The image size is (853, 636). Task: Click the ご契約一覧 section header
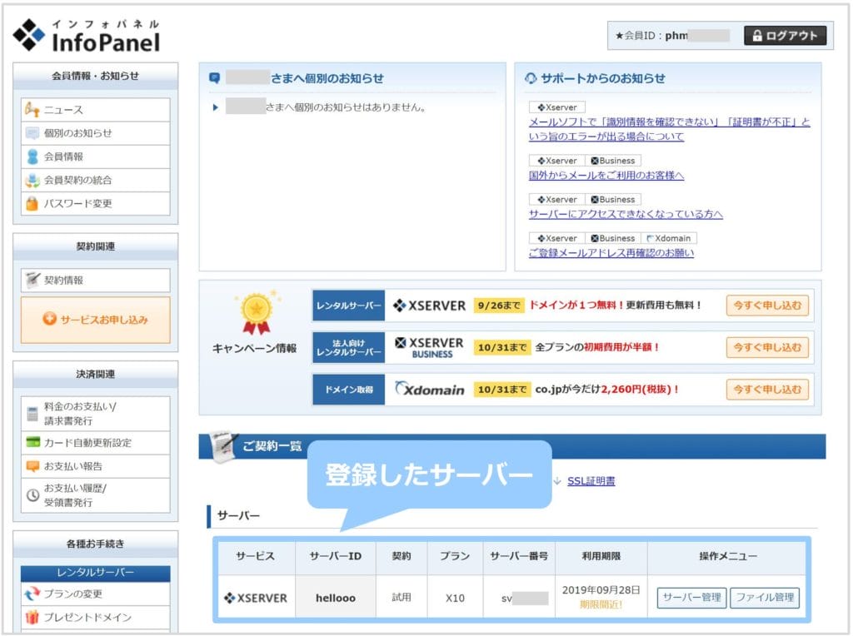click(512, 446)
